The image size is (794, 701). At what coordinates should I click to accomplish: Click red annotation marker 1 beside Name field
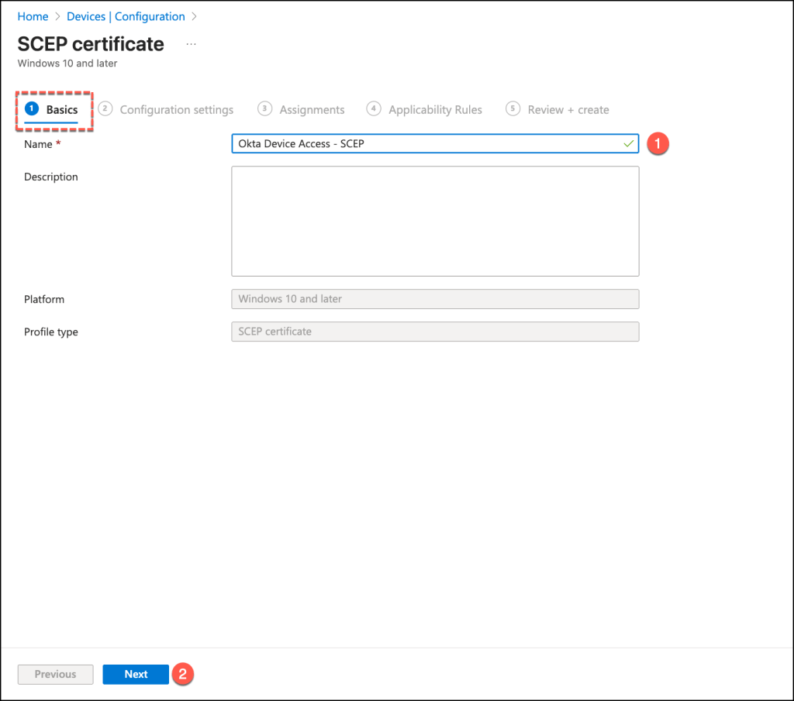coord(658,144)
